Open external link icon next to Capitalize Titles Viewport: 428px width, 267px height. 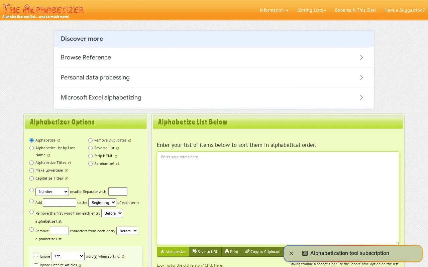pos(66,179)
